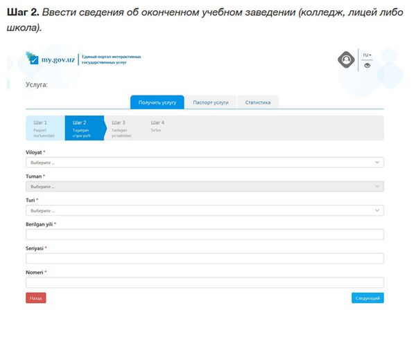Viewport: 416px width, 339px height.
Task: Expand the Turi dropdown list
Action: point(205,210)
